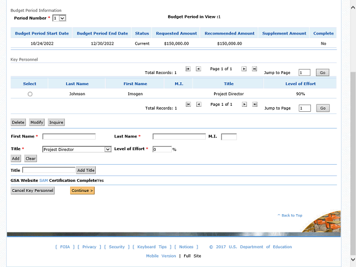Click the Delete button
The image size is (356, 267).
tap(18, 122)
